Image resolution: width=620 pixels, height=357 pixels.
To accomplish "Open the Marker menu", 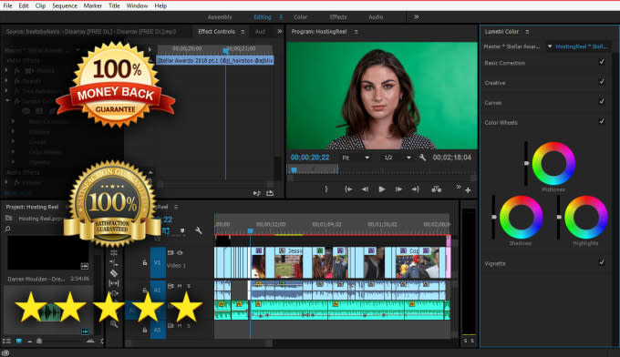I will coord(92,5).
